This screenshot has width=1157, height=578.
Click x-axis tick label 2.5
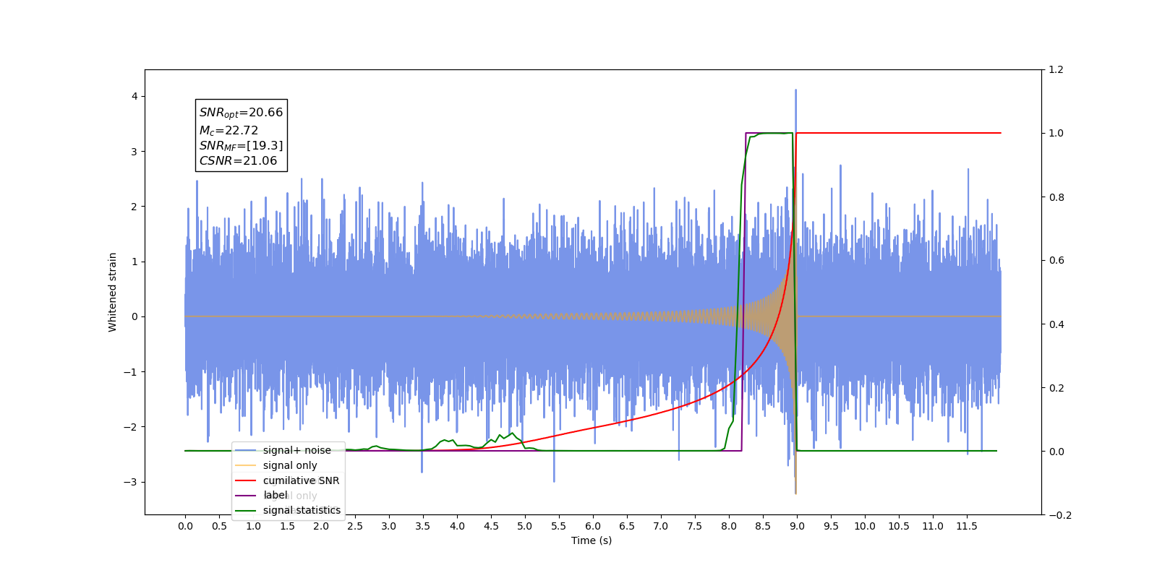click(x=355, y=526)
